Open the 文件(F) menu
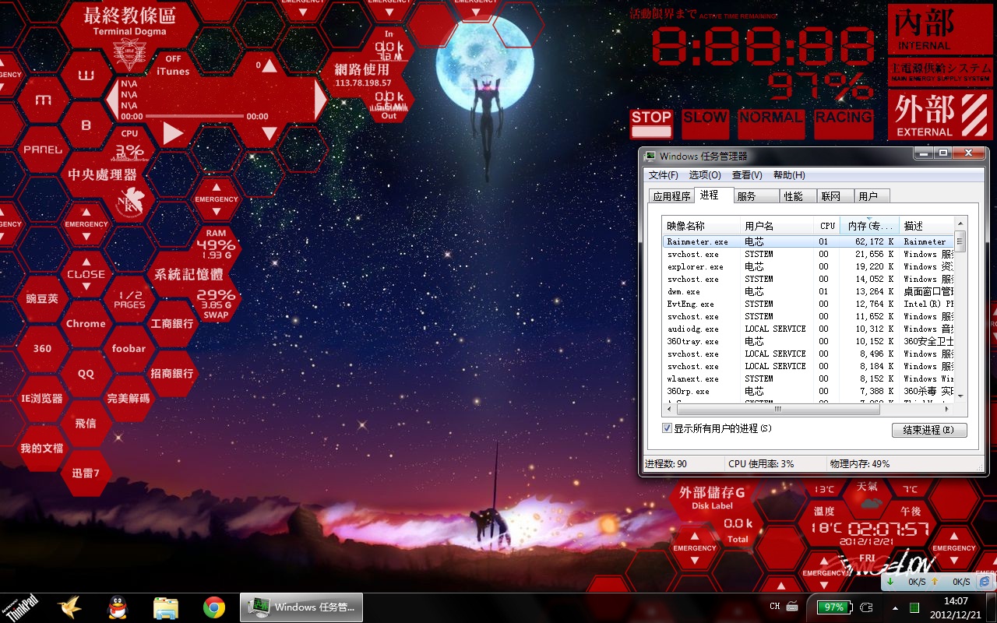Viewport: 997px width, 623px height. click(664, 175)
